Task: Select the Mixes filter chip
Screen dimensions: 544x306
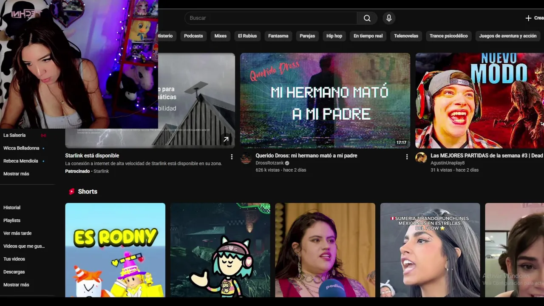Action: (x=220, y=36)
